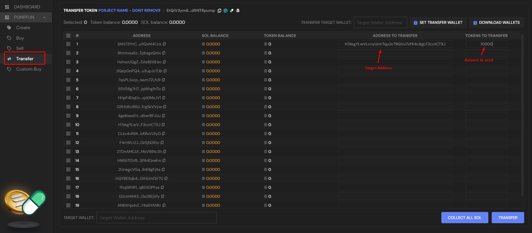Screen dimensions: 532x233
Task: Click COLLECT ALL SOL button
Action: pos(465,218)
